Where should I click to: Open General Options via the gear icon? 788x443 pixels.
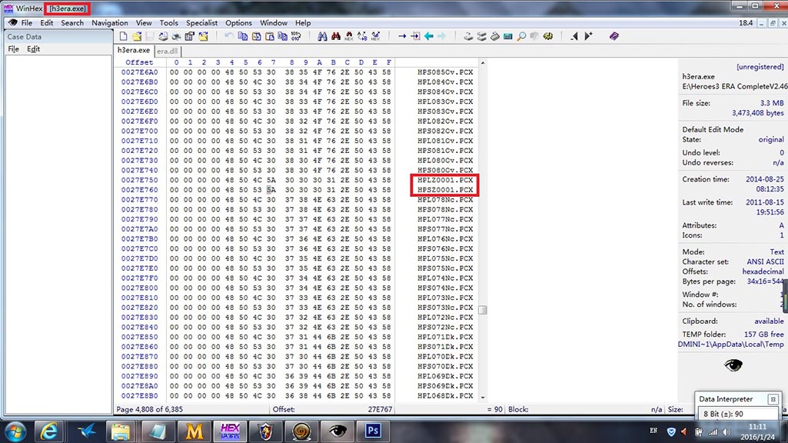548,36
